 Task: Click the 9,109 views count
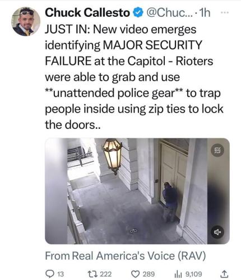point(193,274)
